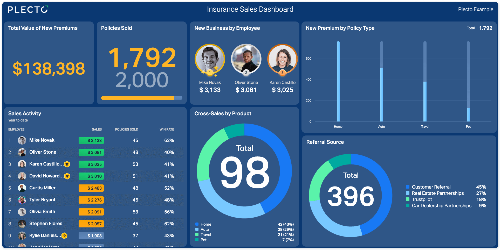501x251 pixels.
Task: Click Curtis Miller's $2,483 sales badge
Action: [91, 188]
